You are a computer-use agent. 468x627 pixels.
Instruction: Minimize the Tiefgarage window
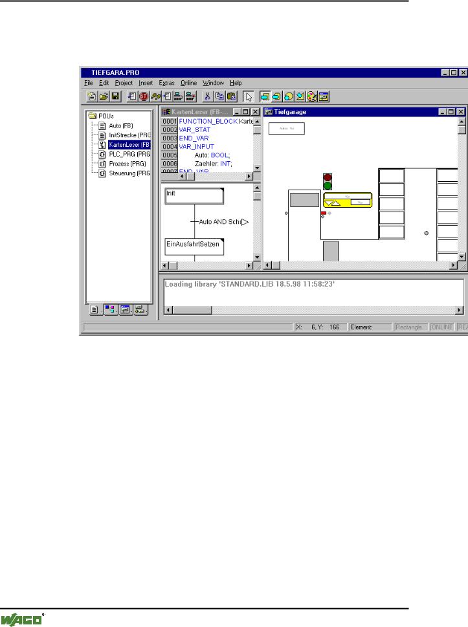point(442,112)
